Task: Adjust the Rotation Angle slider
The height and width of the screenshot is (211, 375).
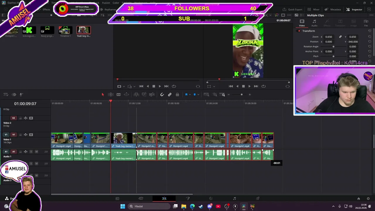Action: tap(333, 47)
